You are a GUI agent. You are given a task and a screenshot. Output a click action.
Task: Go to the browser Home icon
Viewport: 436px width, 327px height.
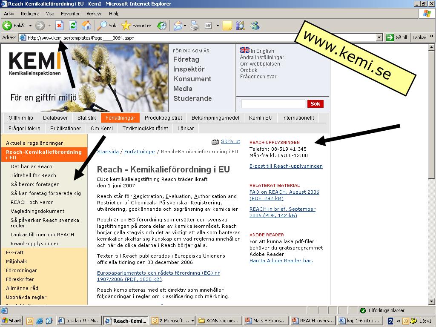pyautogui.click(x=86, y=26)
